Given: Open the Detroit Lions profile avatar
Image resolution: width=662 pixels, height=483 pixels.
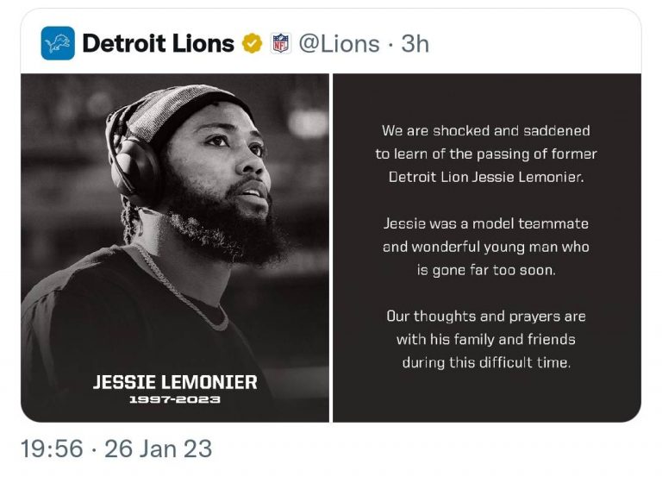Looking at the screenshot, I should click(x=58, y=43).
